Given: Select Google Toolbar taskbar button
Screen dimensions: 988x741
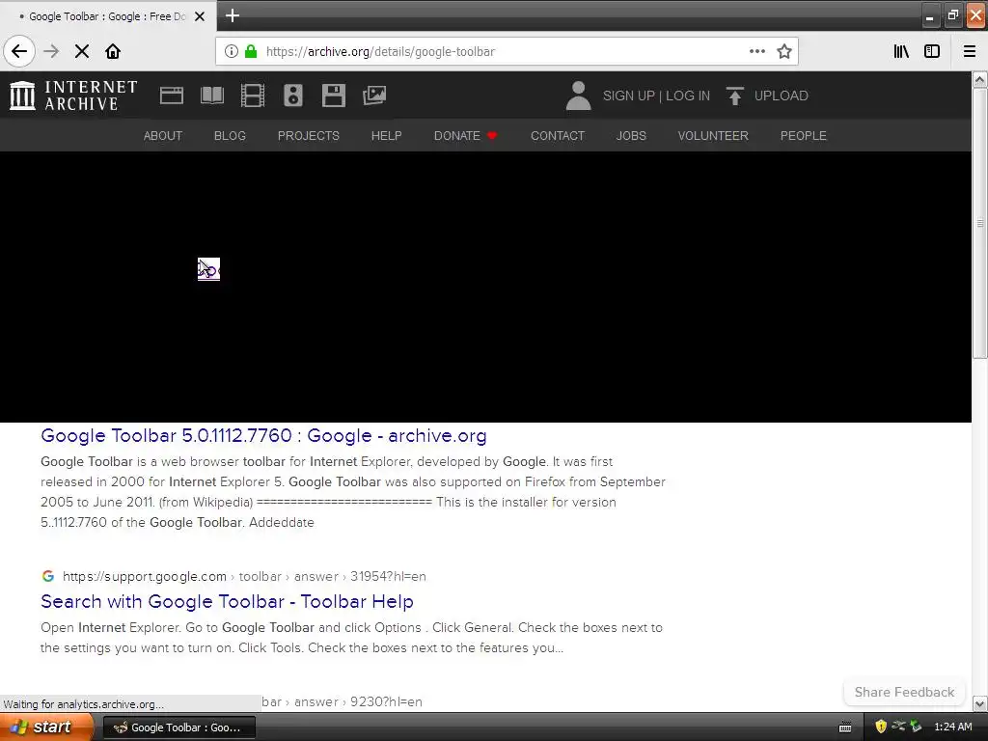Looking at the screenshot, I should coord(178,727).
